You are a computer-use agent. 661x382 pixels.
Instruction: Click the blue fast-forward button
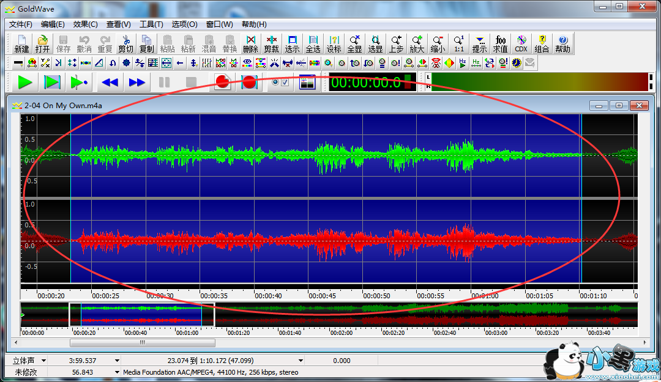pyautogui.click(x=137, y=82)
